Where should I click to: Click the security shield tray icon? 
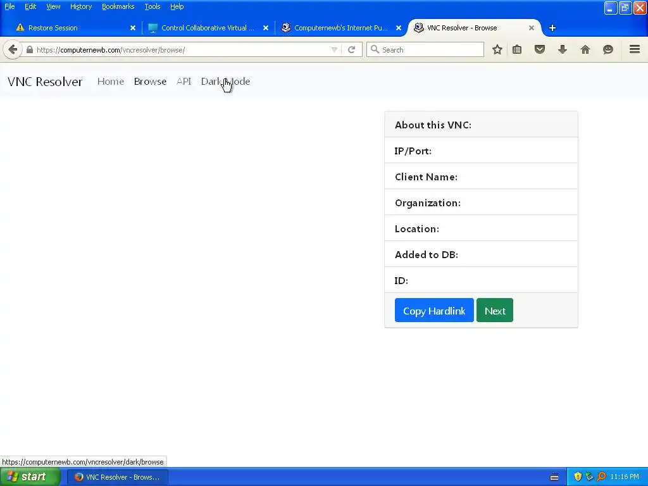[x=578, y=477]
